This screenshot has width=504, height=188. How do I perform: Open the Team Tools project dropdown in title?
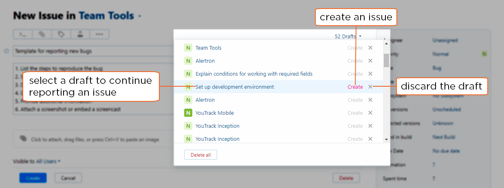tap(110, 16)
